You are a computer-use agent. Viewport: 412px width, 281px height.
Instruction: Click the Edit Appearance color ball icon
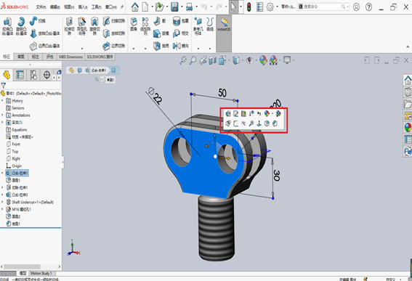263,60
